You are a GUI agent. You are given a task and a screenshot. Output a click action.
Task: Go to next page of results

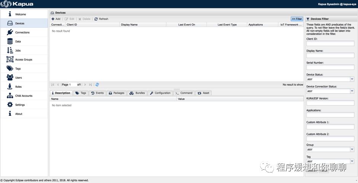click(x=85, y=85)
